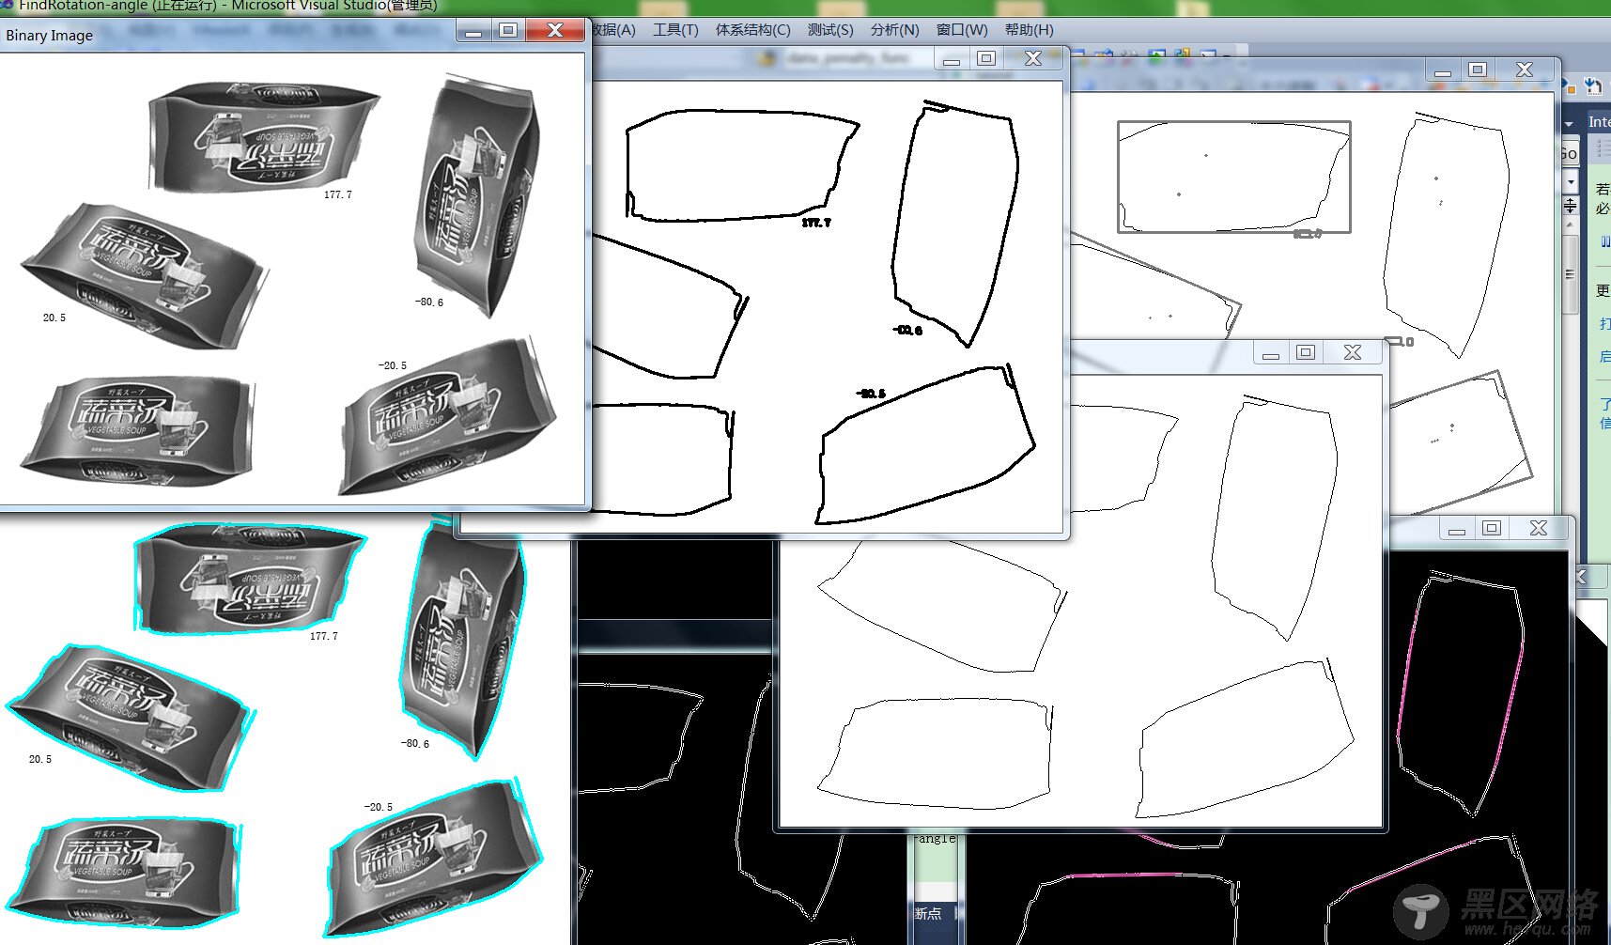1611x945 pixels.
Task: Close the black background contour window
Action: tap(1539, 528)
